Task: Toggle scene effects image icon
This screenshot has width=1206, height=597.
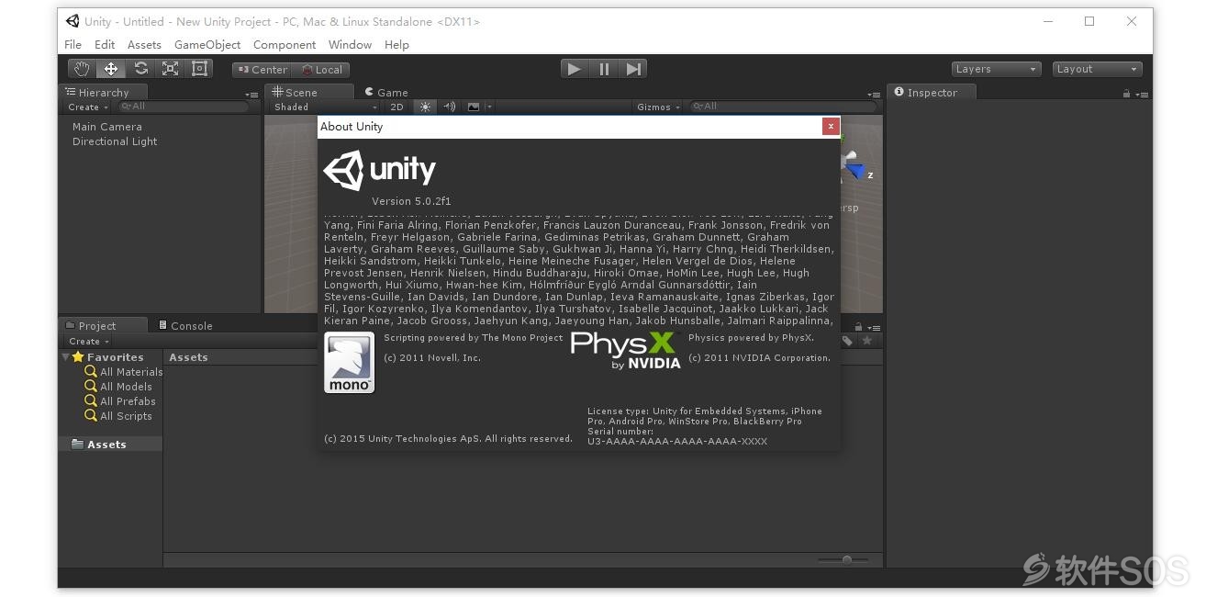Action: click(x=474, y=107)
